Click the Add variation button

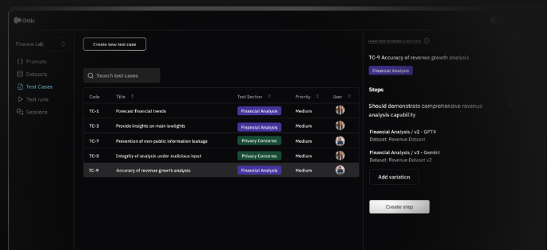point(394,177)
